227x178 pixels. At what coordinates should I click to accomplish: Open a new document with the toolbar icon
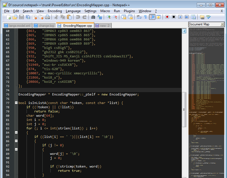click(x=9, y=17)
